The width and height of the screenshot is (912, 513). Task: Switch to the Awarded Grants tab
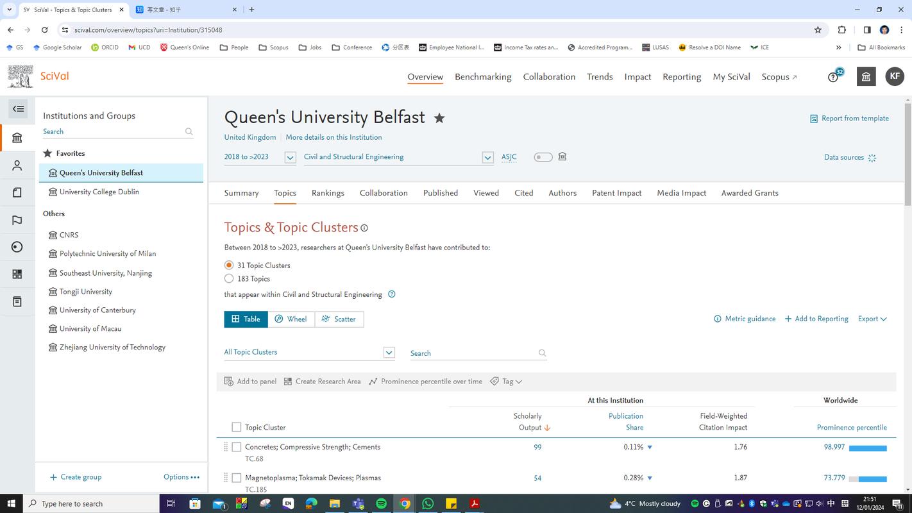point(750,193)
